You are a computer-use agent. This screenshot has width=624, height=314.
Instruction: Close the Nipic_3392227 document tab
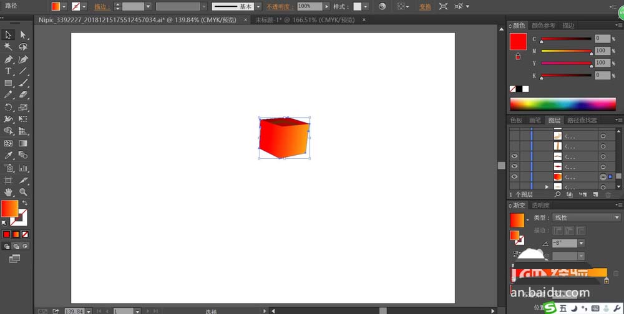245,19
